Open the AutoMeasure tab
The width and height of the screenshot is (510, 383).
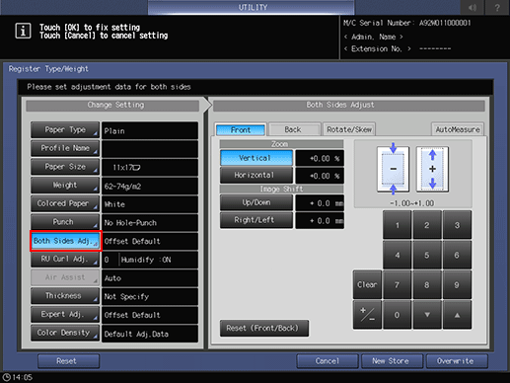point(458,129)
